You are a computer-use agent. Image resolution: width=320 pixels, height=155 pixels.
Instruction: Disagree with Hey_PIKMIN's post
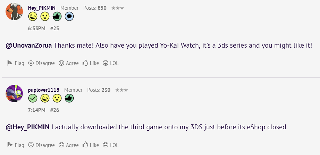click(42, 63)
